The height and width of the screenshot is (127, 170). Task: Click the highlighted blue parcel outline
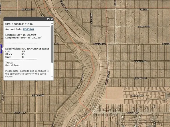coord(1,49)
